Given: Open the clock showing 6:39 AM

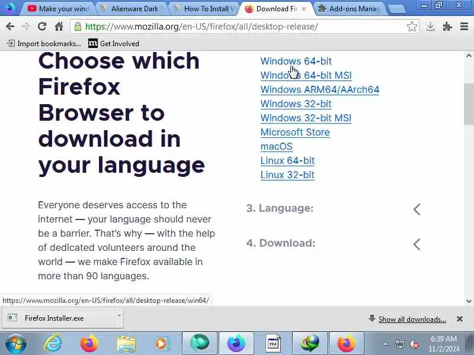Looking at the screenshot, I should 444,344.
